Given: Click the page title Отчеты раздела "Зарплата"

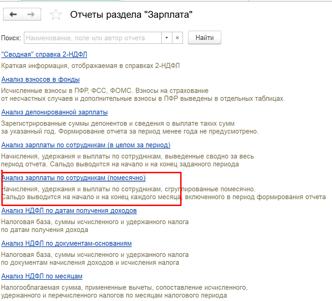Looking at the screenshot, I should [x=131, y=15].
